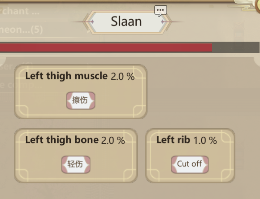This screenshot has height=199, width=260.
Task: Click the Left thigh muscle title text
Action: pyautogui.click(x=66, y=76)
